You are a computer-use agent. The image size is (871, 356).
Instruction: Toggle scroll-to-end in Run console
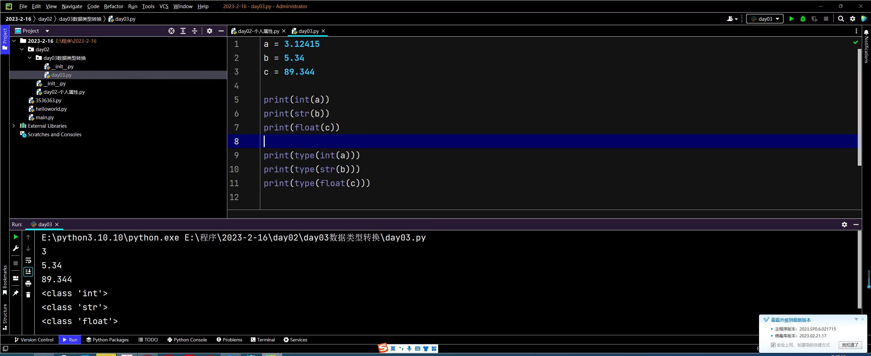(x=28, y=271)
